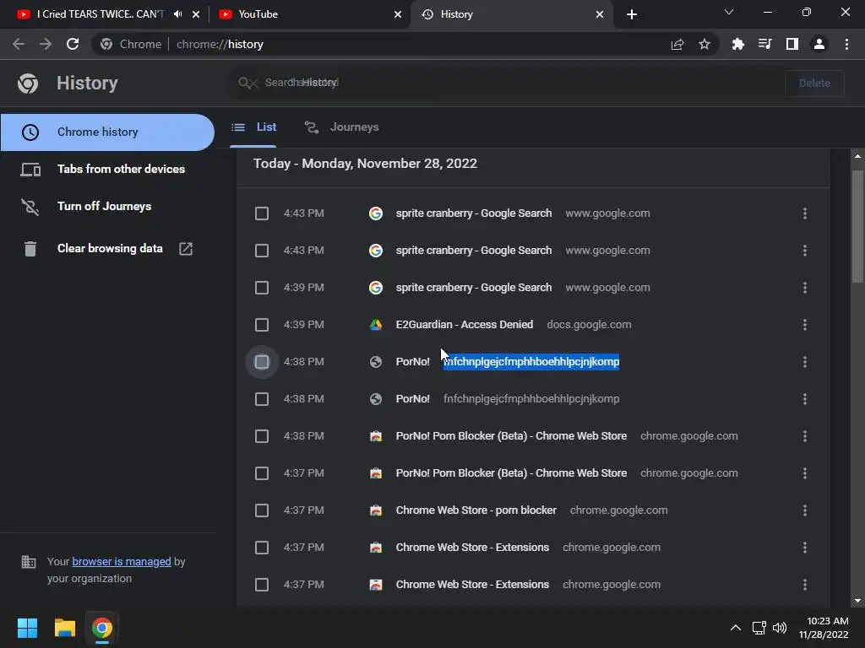The width and height of the screenshot is (865, 648).
Task: Open 4:39 PM sprite cranberry Google Search link
Action: [474, 288]
